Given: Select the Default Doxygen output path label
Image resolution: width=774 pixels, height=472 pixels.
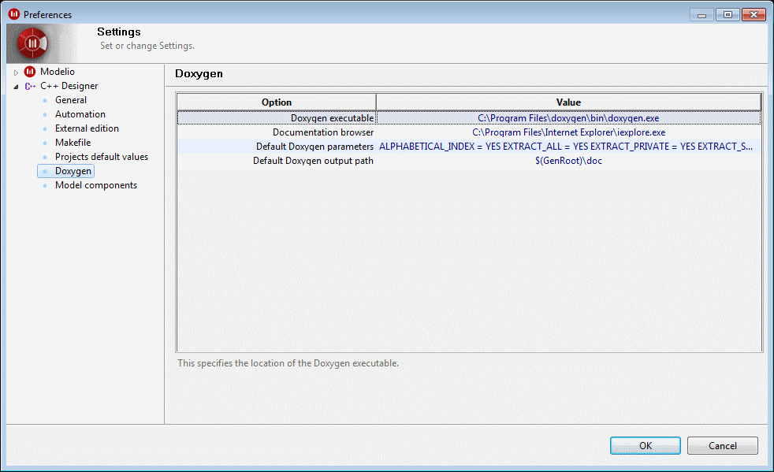Looking at the screenshot, I should 313,161.
